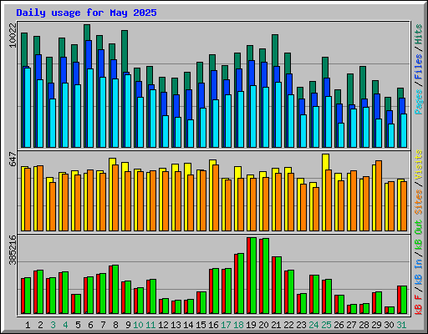Click weekend day label '17'

click(226, 325)
